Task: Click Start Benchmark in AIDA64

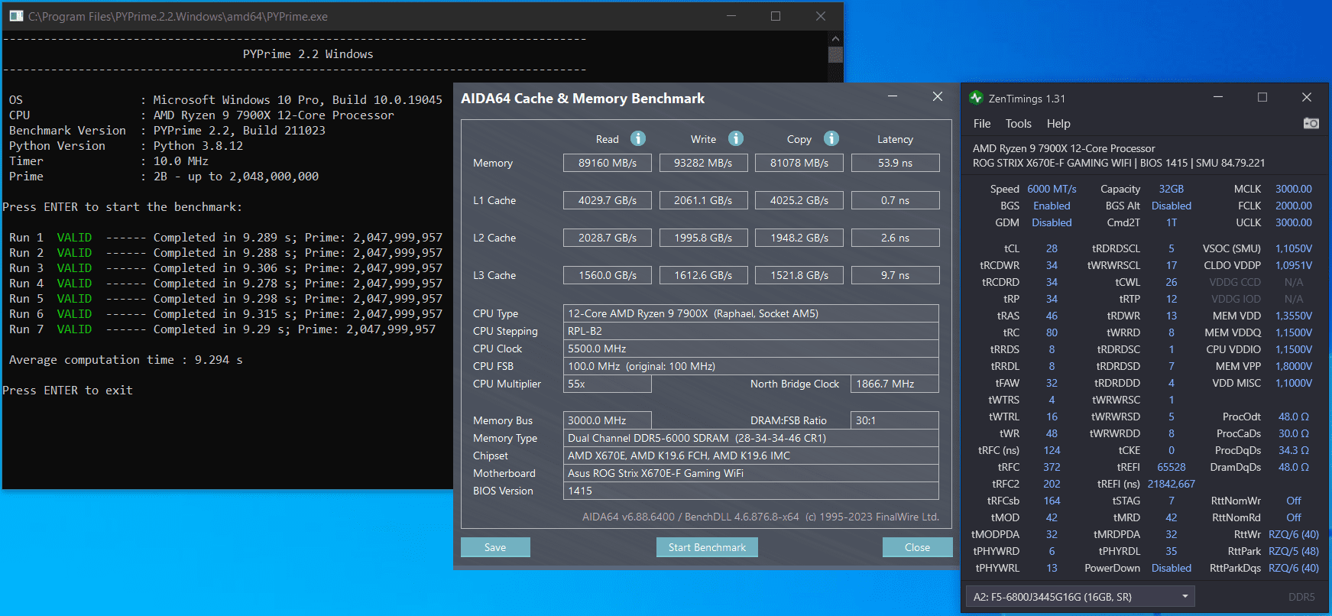Action: (707, 547)
